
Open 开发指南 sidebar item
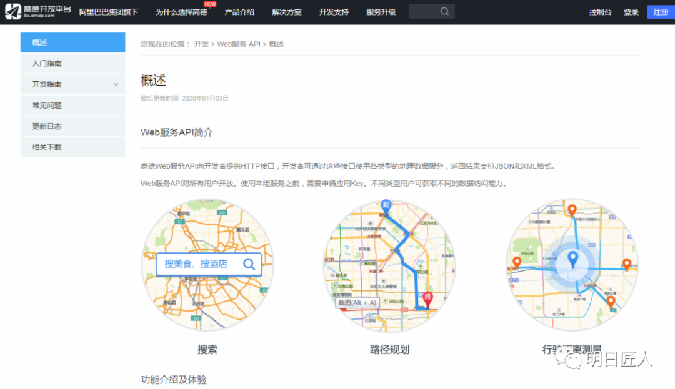(72, 84)
